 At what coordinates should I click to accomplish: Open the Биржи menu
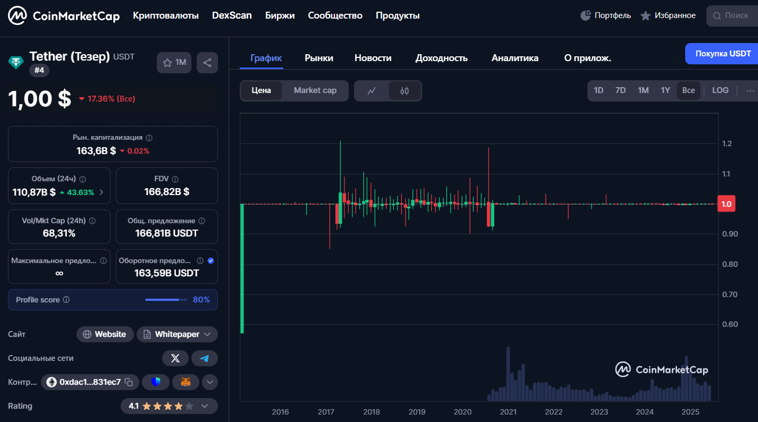pos(280,16)
